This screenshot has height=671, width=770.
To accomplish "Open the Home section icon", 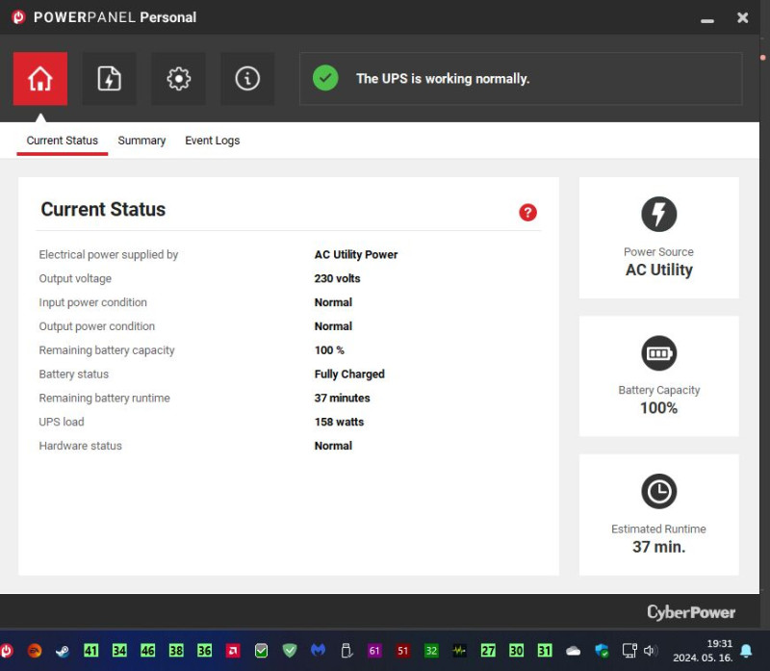I will coord(40,79).
